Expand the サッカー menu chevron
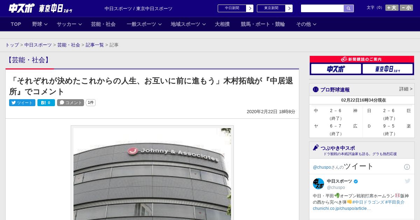 80,24
